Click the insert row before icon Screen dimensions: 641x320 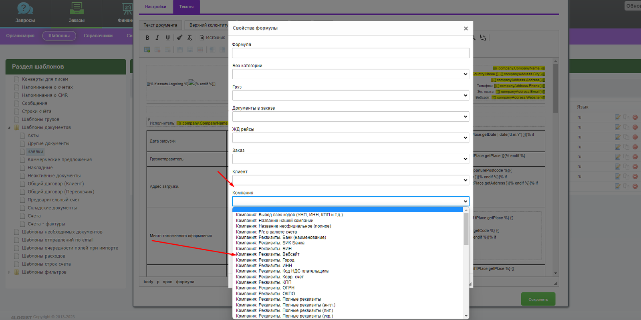click(x=180, y=50)
